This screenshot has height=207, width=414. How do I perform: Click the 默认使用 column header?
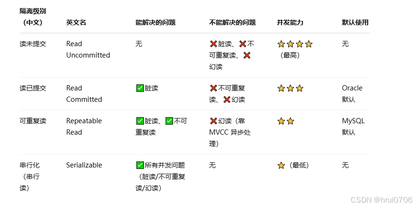[355, 22]
